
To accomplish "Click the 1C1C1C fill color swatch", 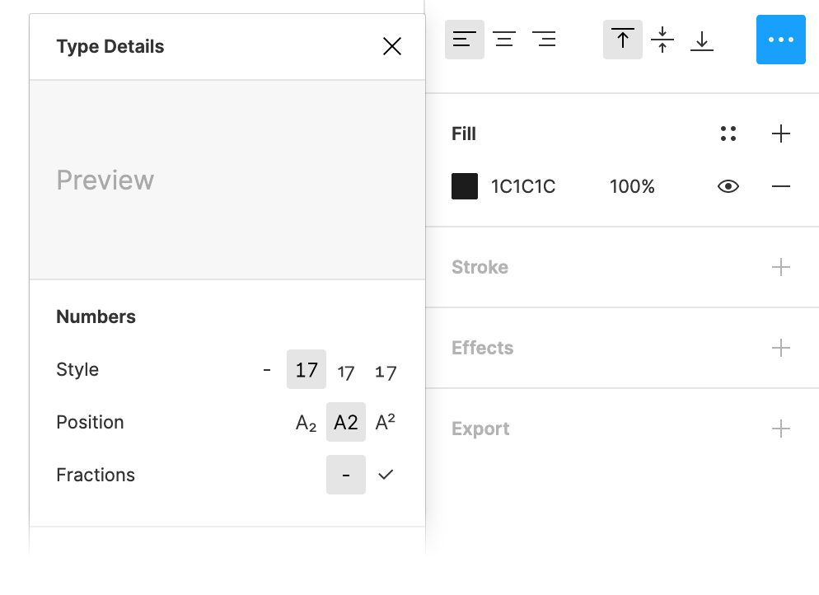I will click(x=465, y=187).
